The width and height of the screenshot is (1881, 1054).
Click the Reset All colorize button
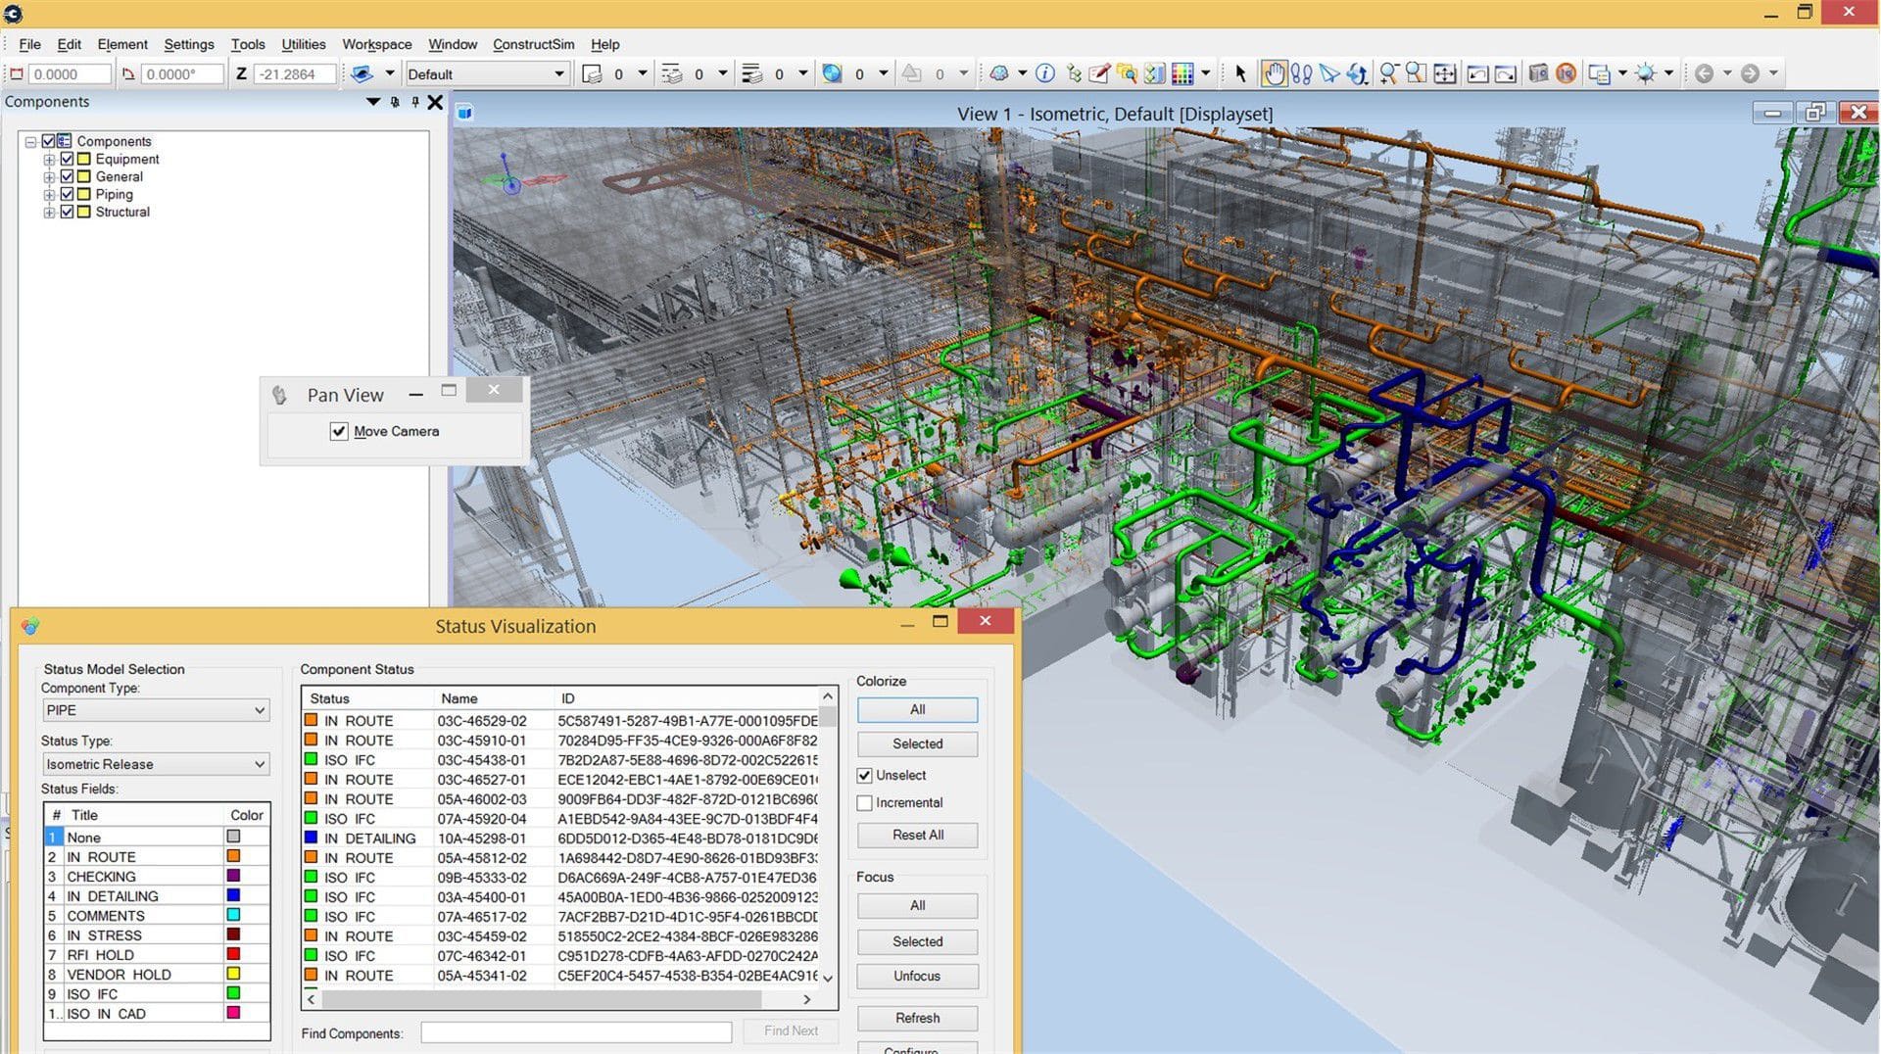click(916, 835)
